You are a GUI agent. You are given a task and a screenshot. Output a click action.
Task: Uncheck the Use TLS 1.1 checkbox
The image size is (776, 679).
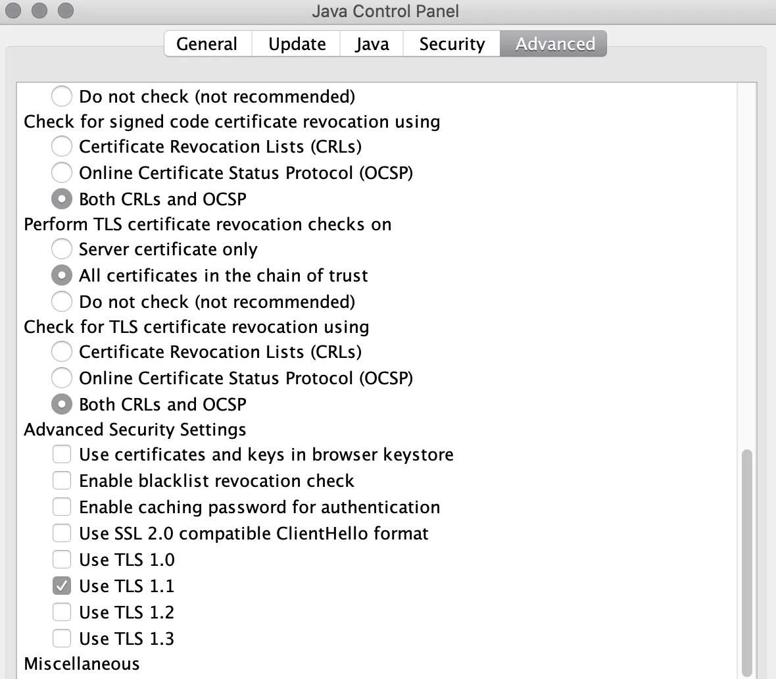coord(62,586)
